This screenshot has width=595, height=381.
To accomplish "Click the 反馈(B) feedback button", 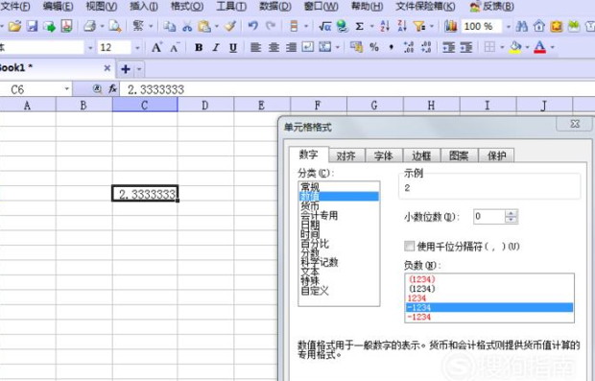I will point(492,6).
